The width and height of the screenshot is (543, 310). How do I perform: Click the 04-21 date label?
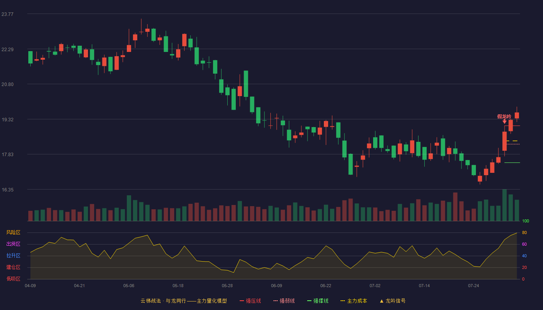pyautogui.click(x=80, y=286)
